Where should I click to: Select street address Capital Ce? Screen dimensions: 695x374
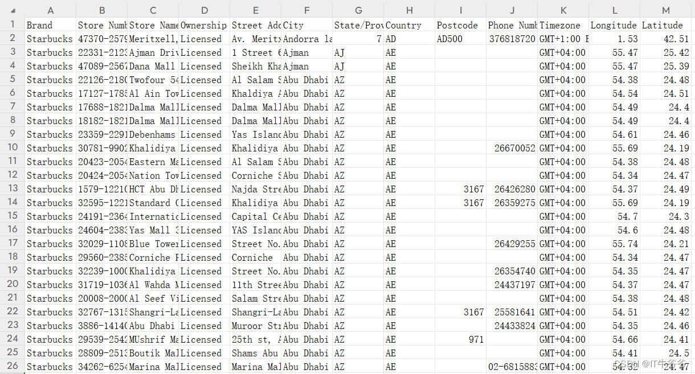(x=255, y=216)
